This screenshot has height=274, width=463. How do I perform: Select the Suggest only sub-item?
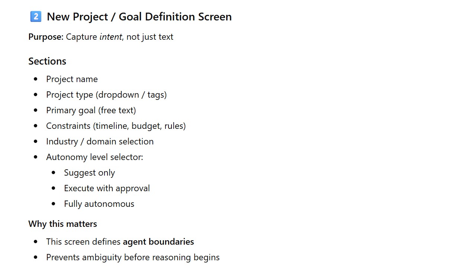[89, 173]
